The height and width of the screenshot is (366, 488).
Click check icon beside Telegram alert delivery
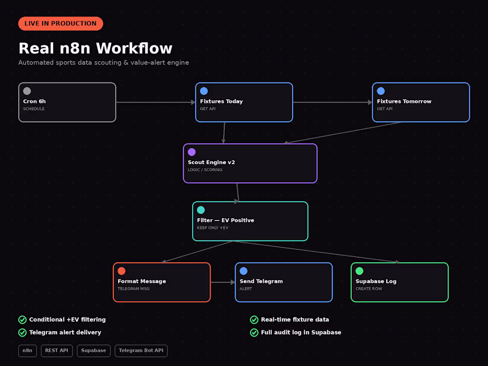(23, 332)
